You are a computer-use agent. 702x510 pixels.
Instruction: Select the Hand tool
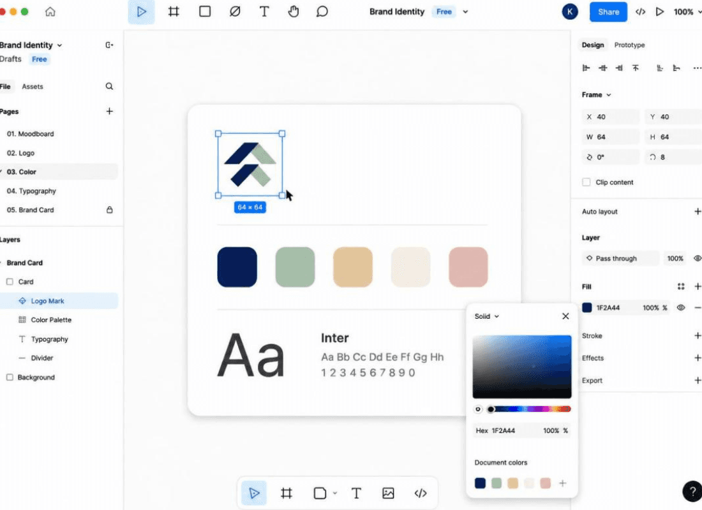[x=294, y=11]
